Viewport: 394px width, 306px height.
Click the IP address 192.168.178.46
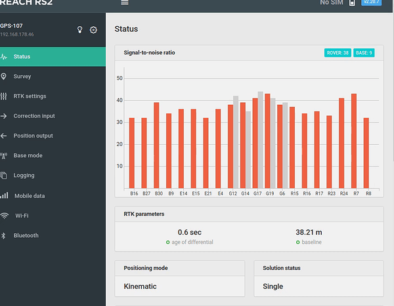(17, 34)
